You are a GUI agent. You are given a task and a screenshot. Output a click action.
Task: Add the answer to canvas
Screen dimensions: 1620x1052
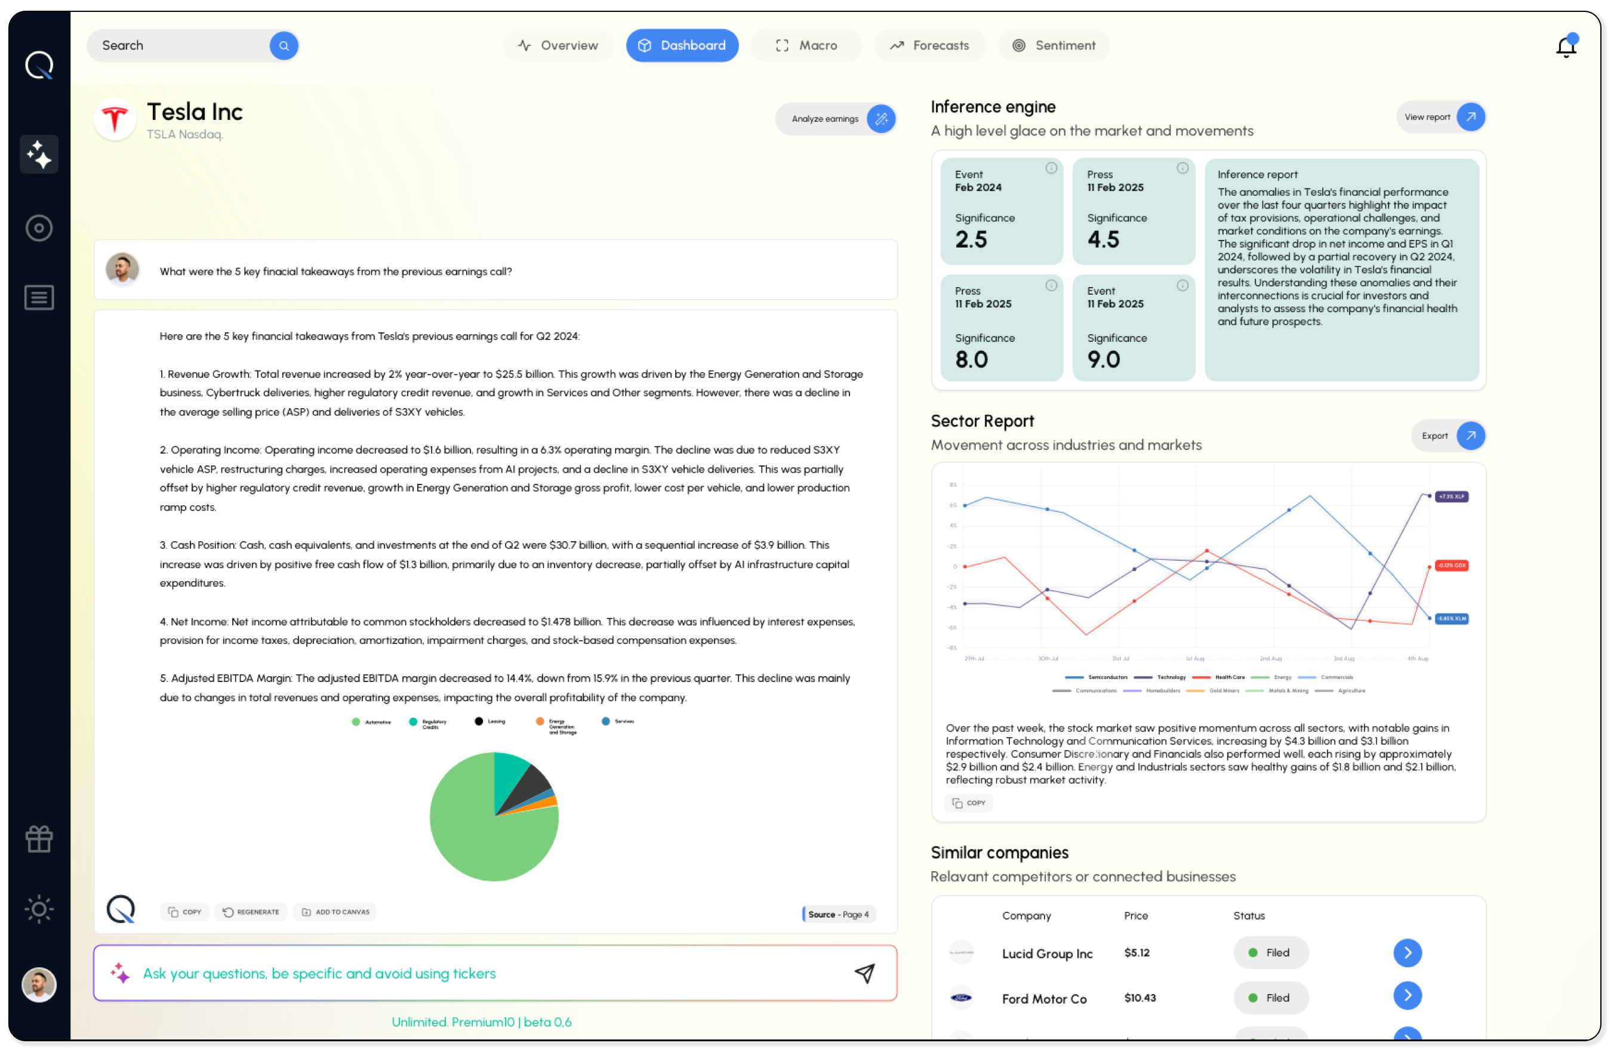click(335, 912)
